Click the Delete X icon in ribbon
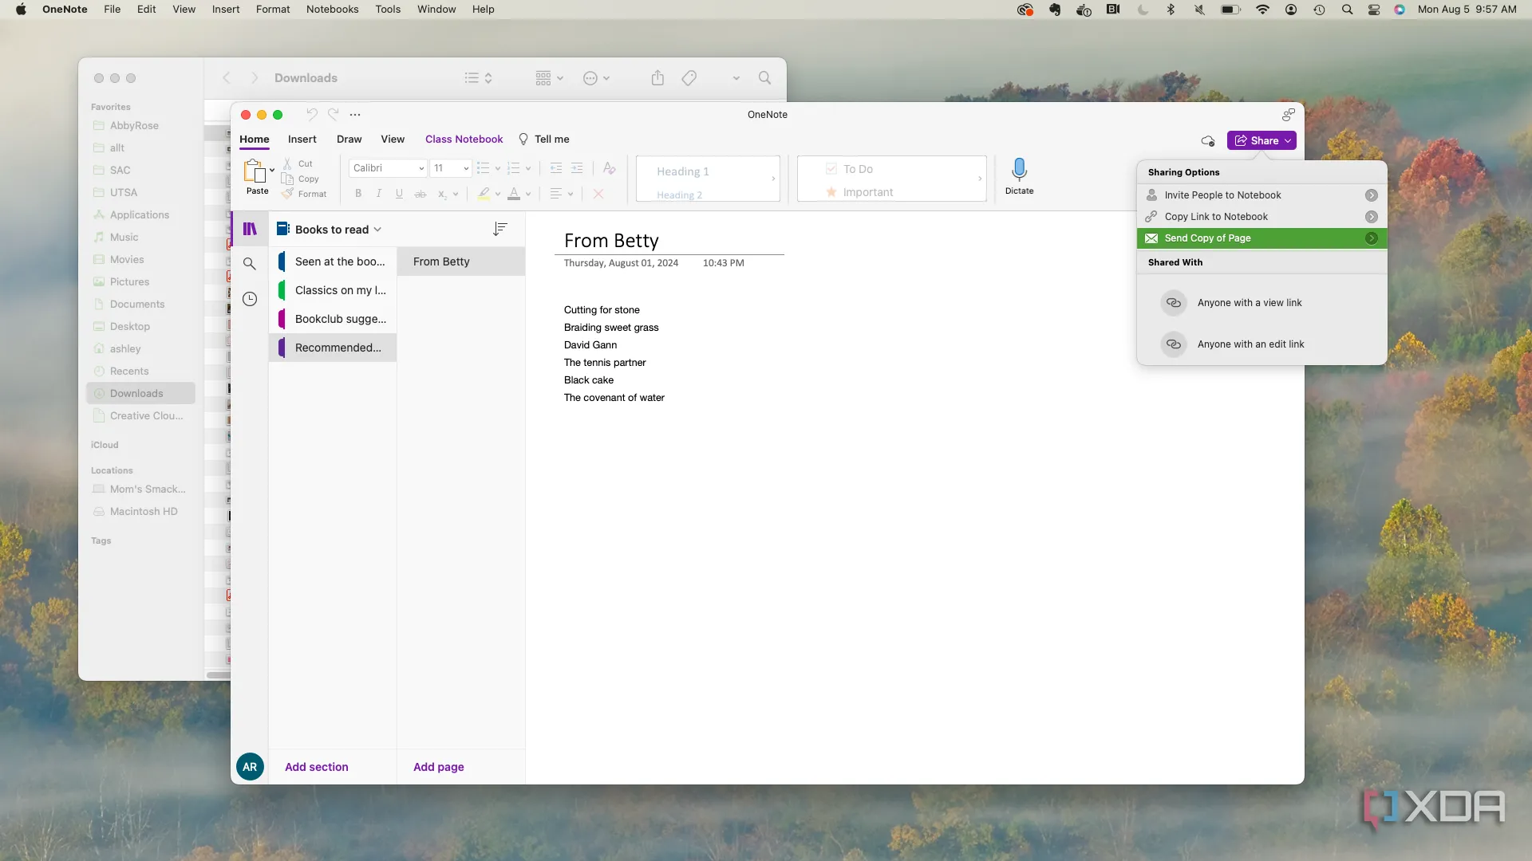1532x861 pixels. (598, 194)
